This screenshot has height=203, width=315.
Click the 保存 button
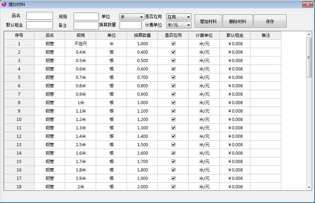tap(270, 21)
